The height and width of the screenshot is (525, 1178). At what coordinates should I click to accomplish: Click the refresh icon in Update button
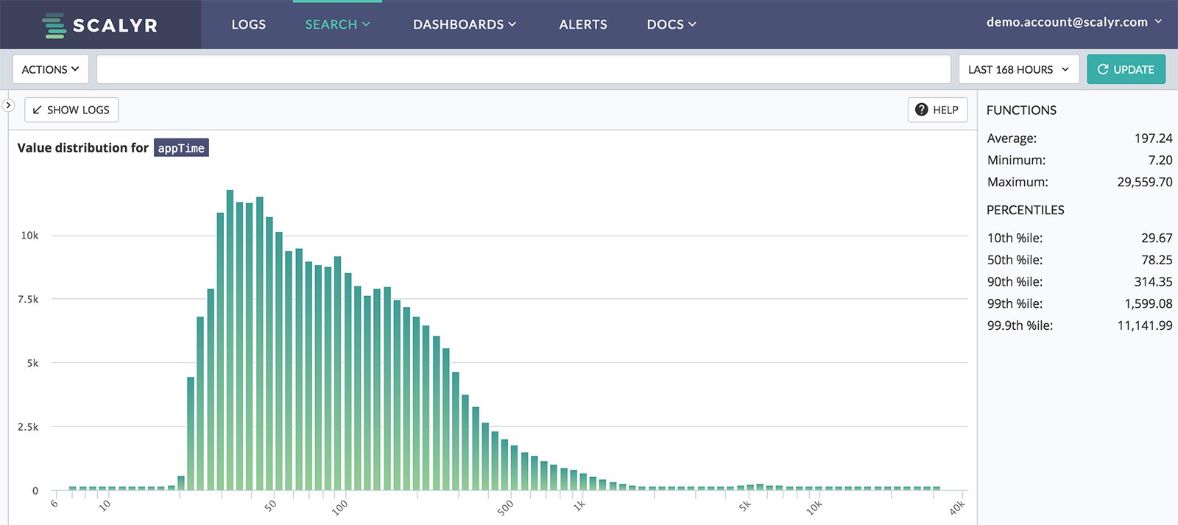tap(1102, 69)
